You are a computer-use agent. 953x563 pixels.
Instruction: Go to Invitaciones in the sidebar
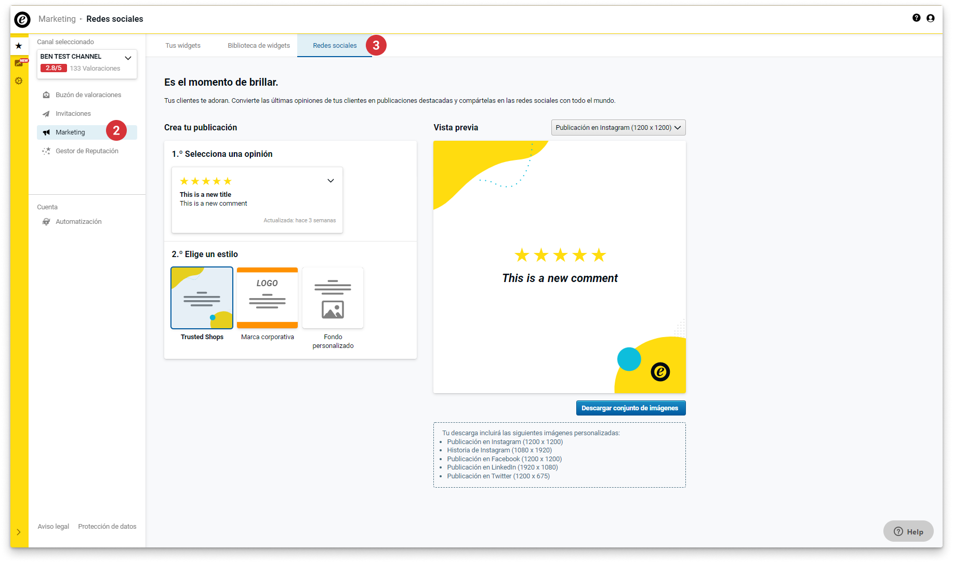pos(73,114)
